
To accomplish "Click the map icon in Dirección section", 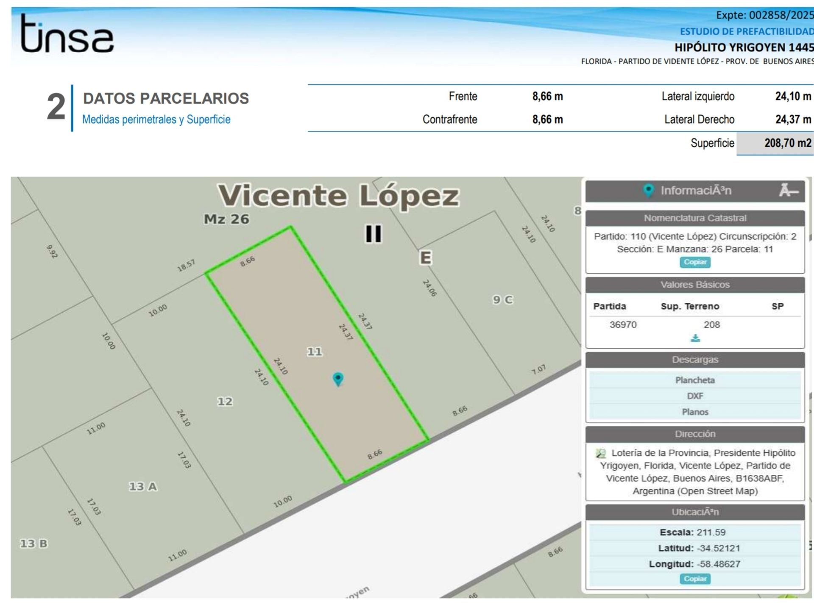I will tap(601, 454).
